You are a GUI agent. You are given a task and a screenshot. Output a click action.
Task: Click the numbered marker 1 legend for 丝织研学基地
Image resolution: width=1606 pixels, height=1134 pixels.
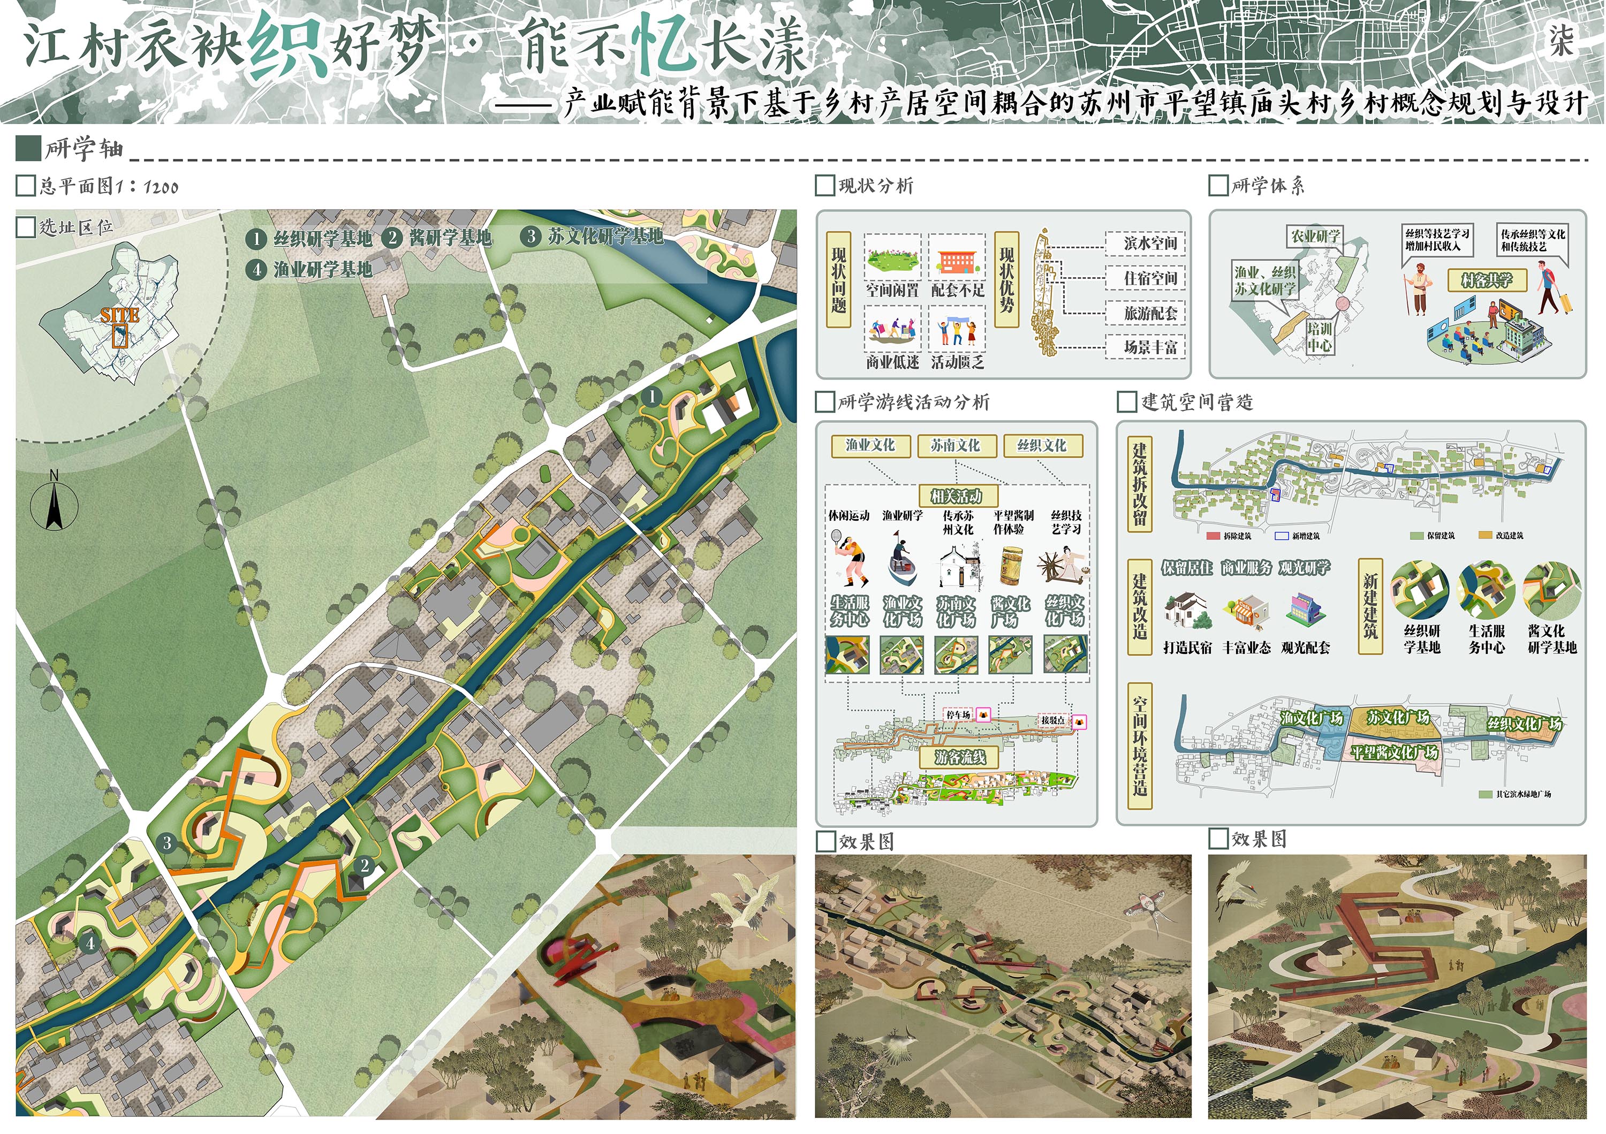tap(256, 238)
